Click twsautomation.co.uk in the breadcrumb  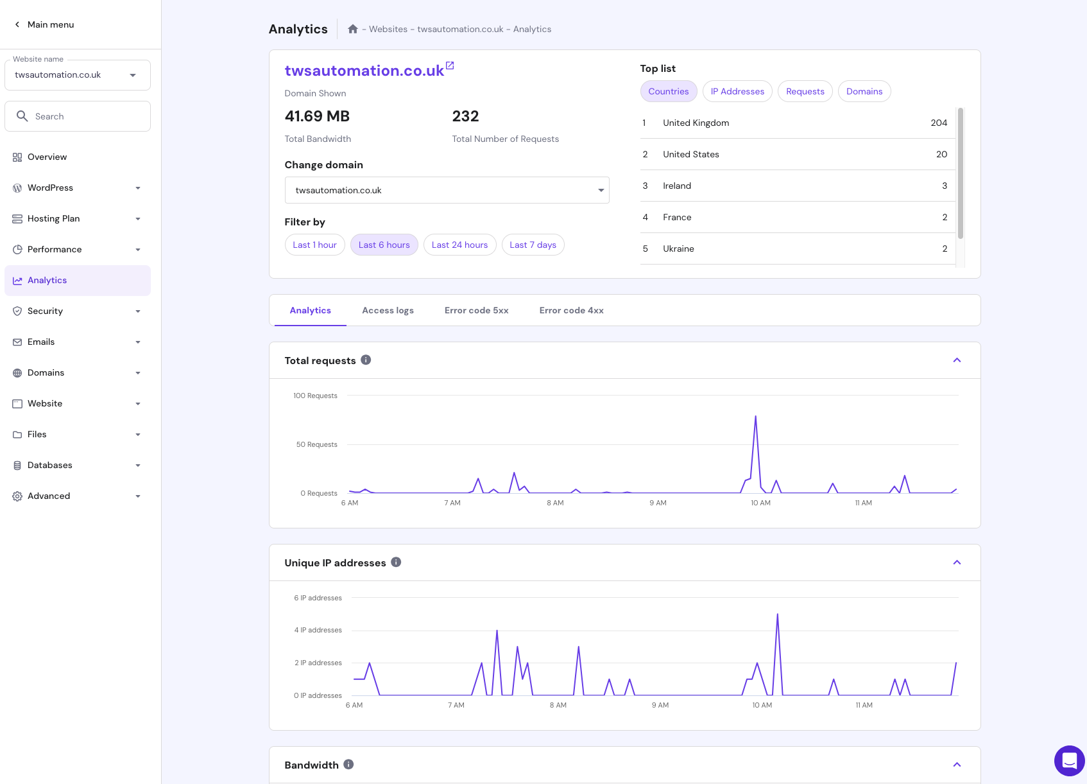[x=460, y=29]
